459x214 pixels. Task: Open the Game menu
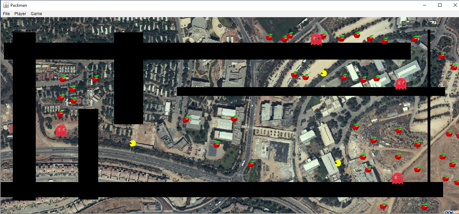(x=36, y=14)
